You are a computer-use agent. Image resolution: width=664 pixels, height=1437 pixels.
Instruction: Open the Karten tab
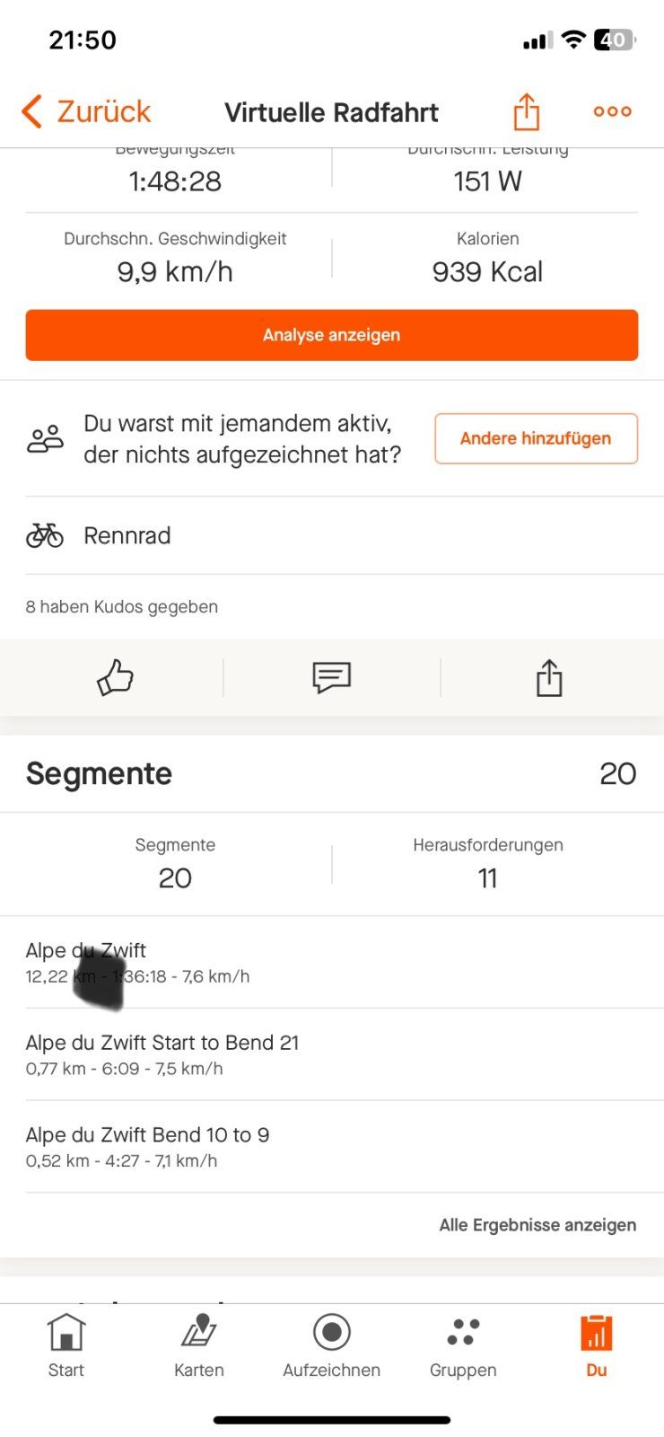pyautogui.click(x=198, y=1344)
